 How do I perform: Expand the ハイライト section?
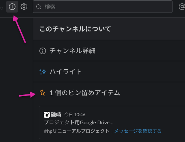tap(109, 72)
